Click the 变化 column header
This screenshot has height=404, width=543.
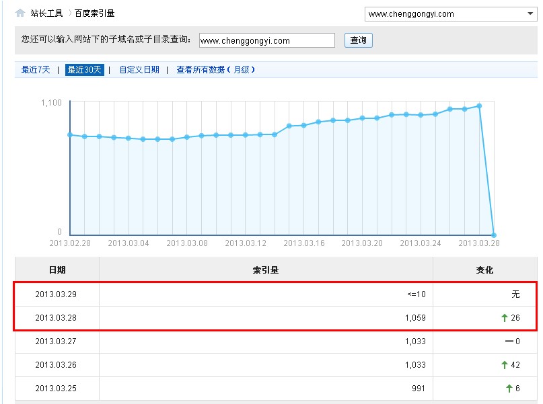click(484, 270)
